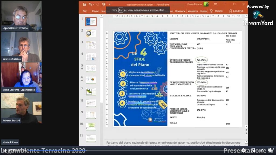Click the notes pane scroll up arrow

coord(246,142)
